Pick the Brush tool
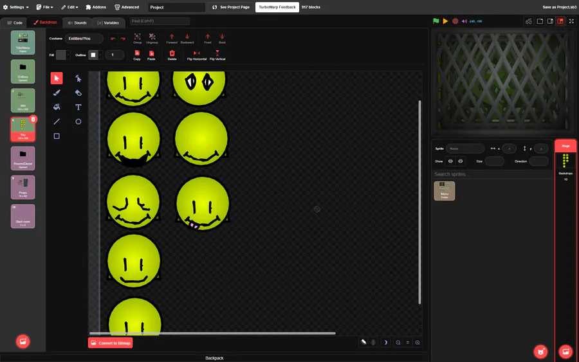Viewport: 579px width, 362px height. (x=57, y=93)
